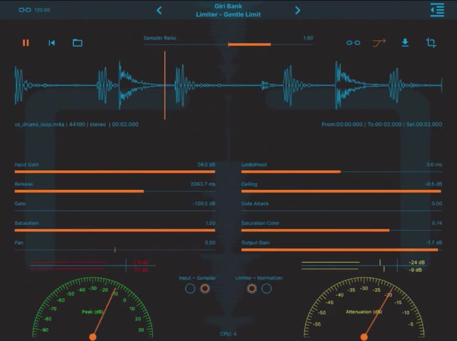Adjust the Ceiling slider

point(342,191)
